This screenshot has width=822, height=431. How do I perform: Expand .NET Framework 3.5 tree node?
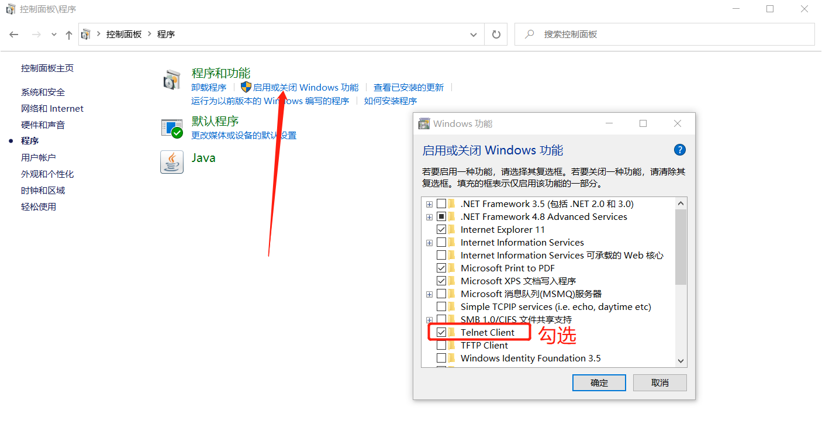429,204
